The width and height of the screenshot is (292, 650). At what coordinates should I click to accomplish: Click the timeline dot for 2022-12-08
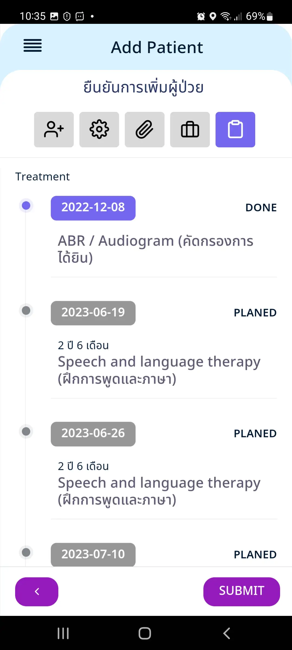pyautogui.click(x=26, y=206)
